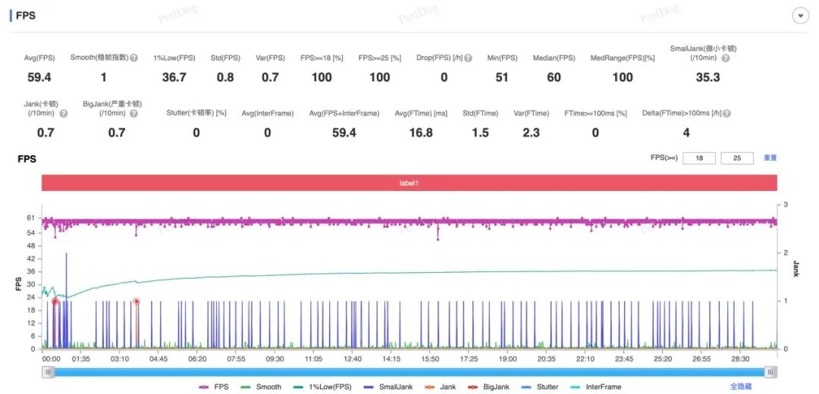Image resolution: width=819 pixels, height=394 pixels.
Task: Click help icon beside BigJank(严重卡顿)
Action: (133, 113)
